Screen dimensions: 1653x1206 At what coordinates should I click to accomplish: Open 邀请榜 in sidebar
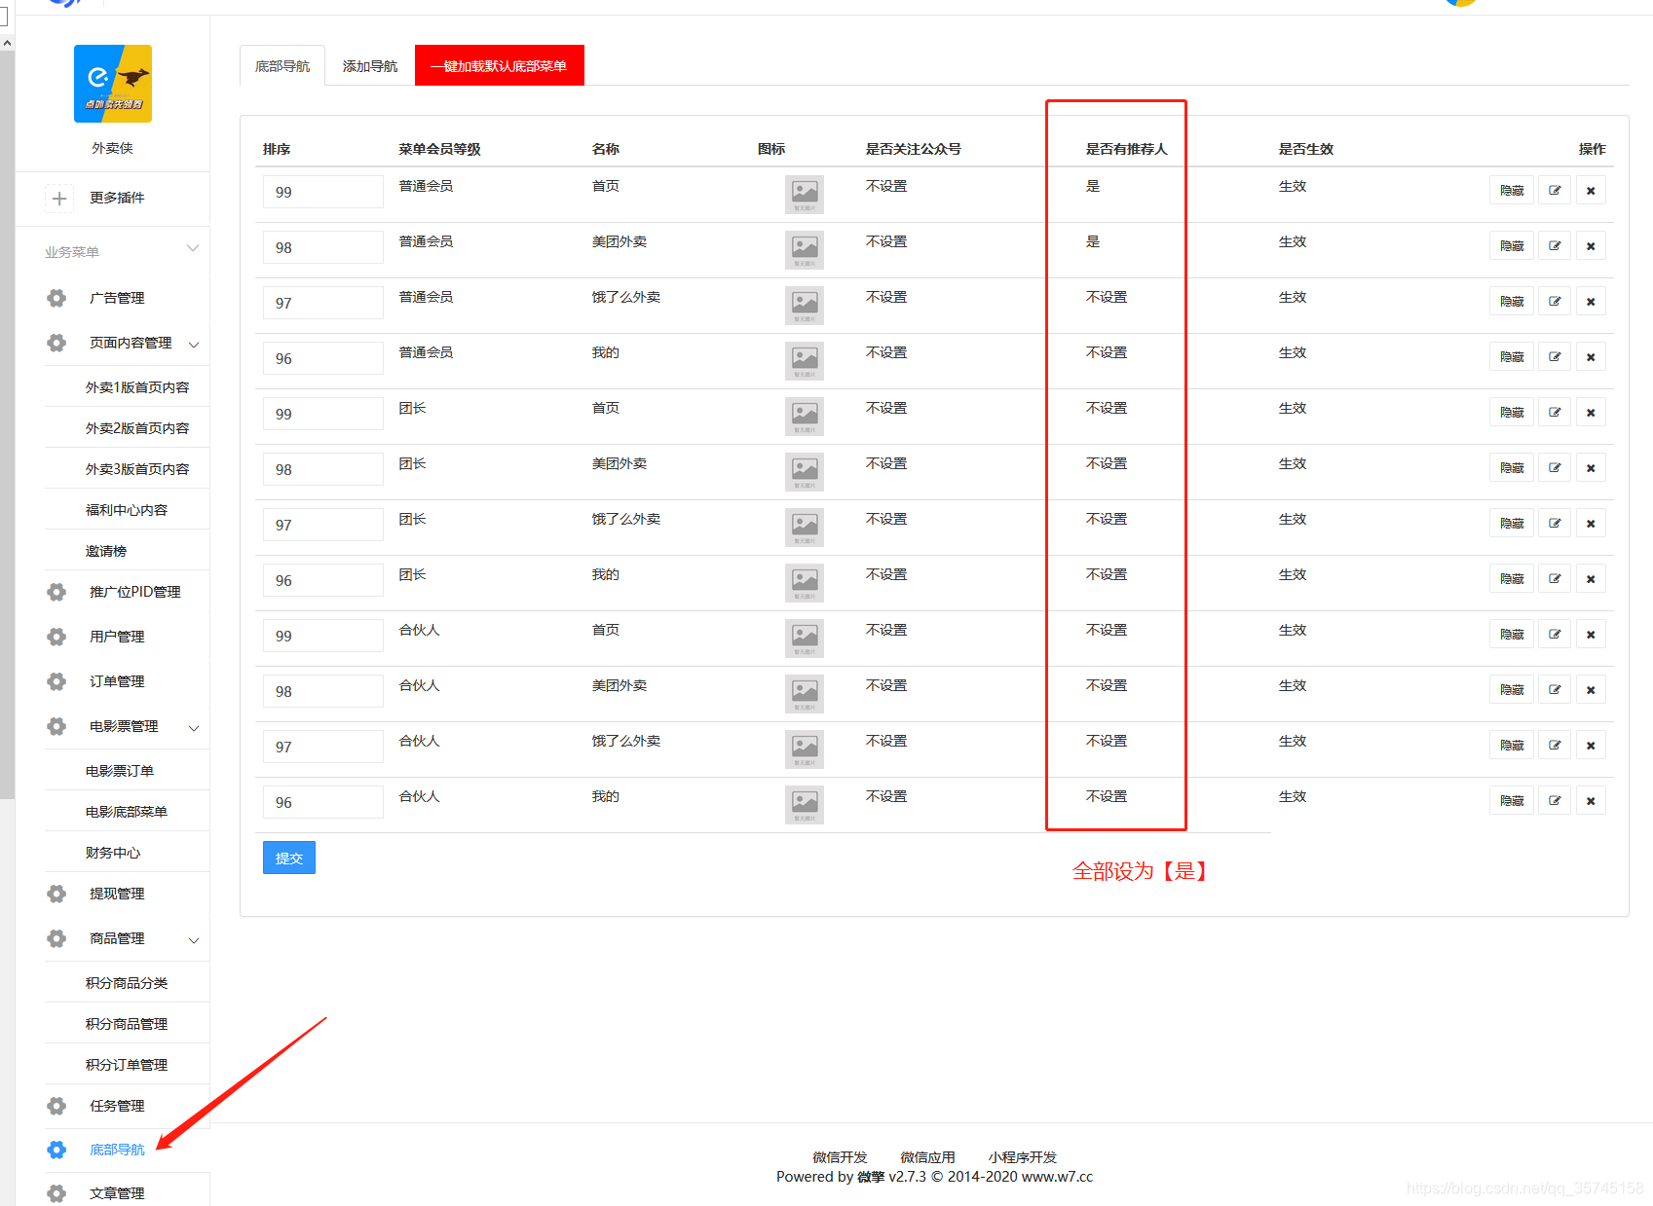tap(106, 551)
